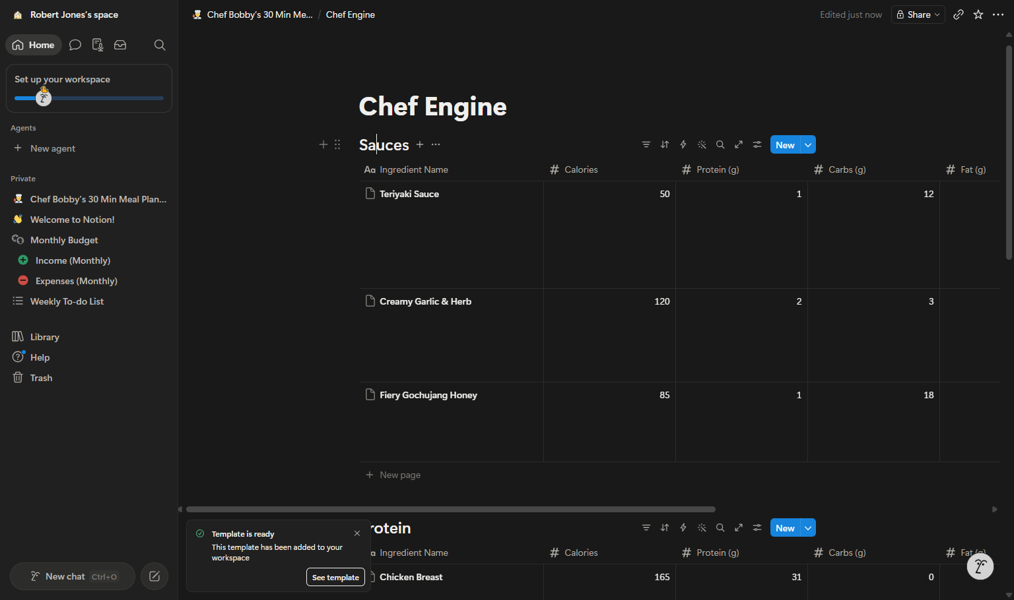Screen dimensions: 1014x600
Task: Expand dropdown arrow beside Sauces New button
Action: coord(808,144)
